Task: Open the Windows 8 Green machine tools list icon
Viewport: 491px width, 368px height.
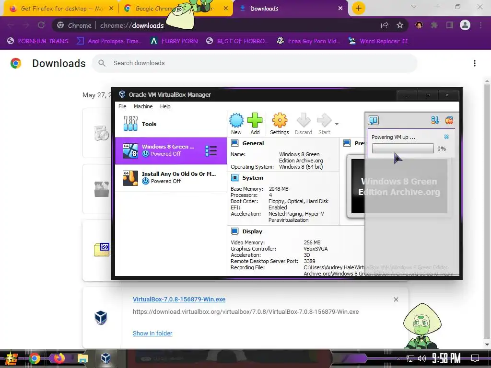Action: (211, 151)
